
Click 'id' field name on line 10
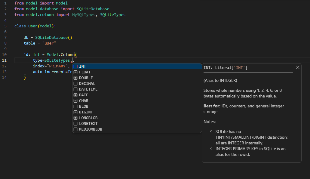pos(26,55)
